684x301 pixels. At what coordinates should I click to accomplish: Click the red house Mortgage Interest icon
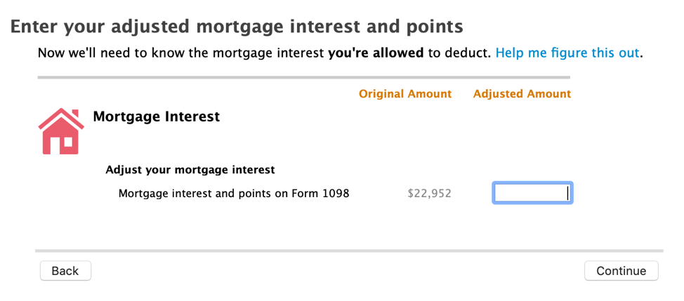[x=61, y=131]
